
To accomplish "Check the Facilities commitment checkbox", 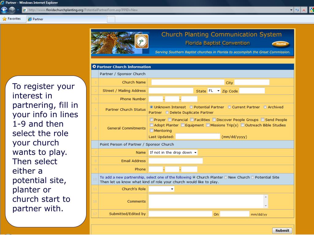I will point(192,120).
